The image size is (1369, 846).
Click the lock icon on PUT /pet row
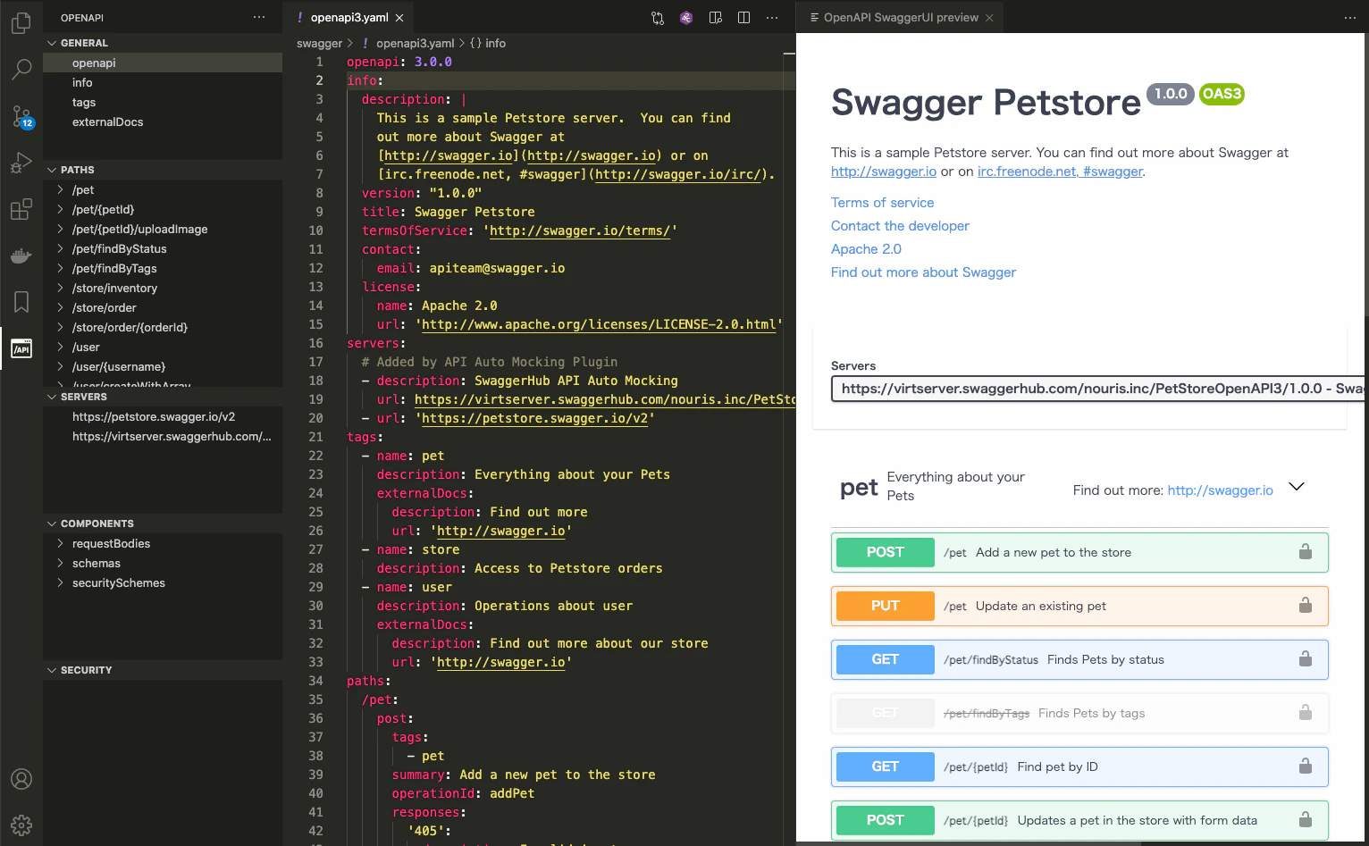tap(1306, 606)
